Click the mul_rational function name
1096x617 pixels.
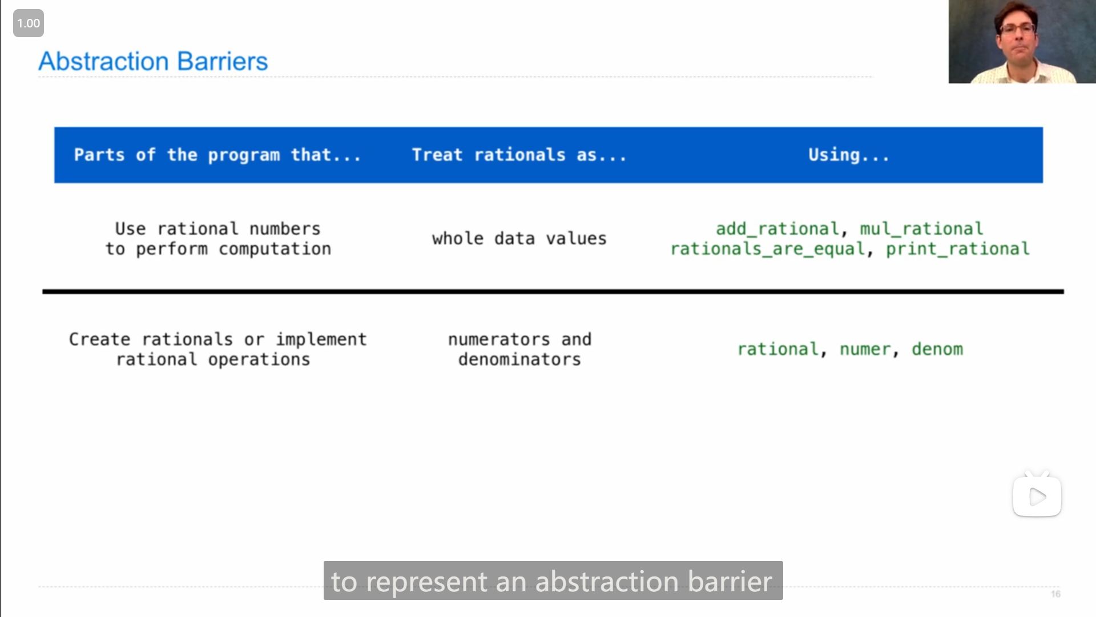[921, 229]
